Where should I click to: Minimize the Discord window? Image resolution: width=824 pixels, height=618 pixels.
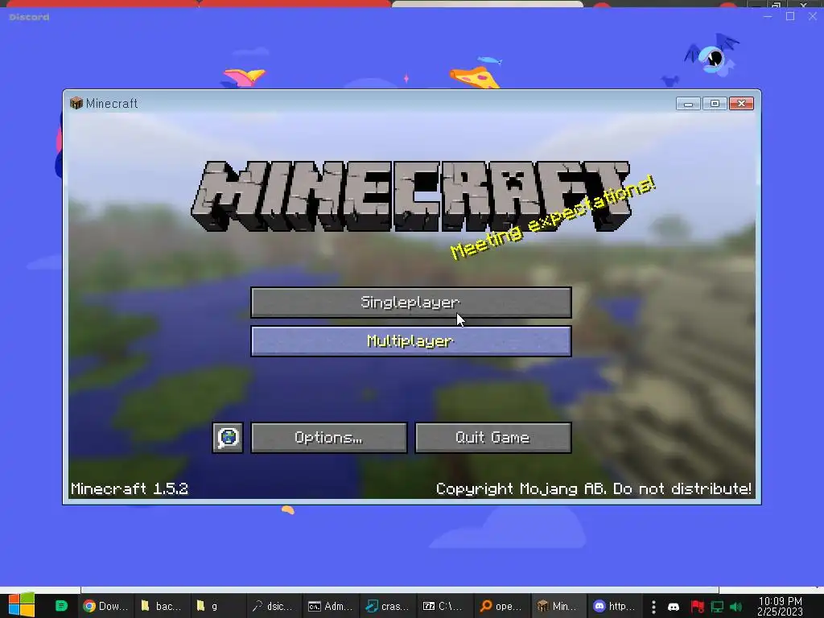[768, 16]
